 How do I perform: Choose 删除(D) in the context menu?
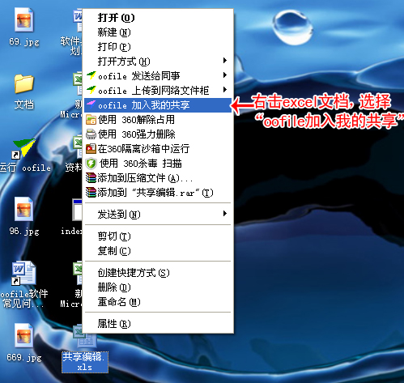point(158,287)
